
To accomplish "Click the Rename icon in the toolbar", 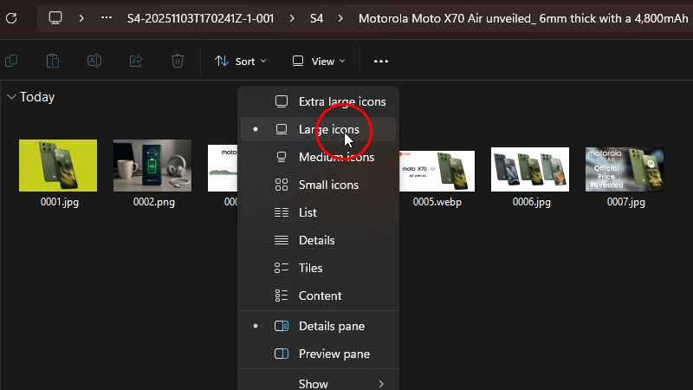I will [94, 61].
